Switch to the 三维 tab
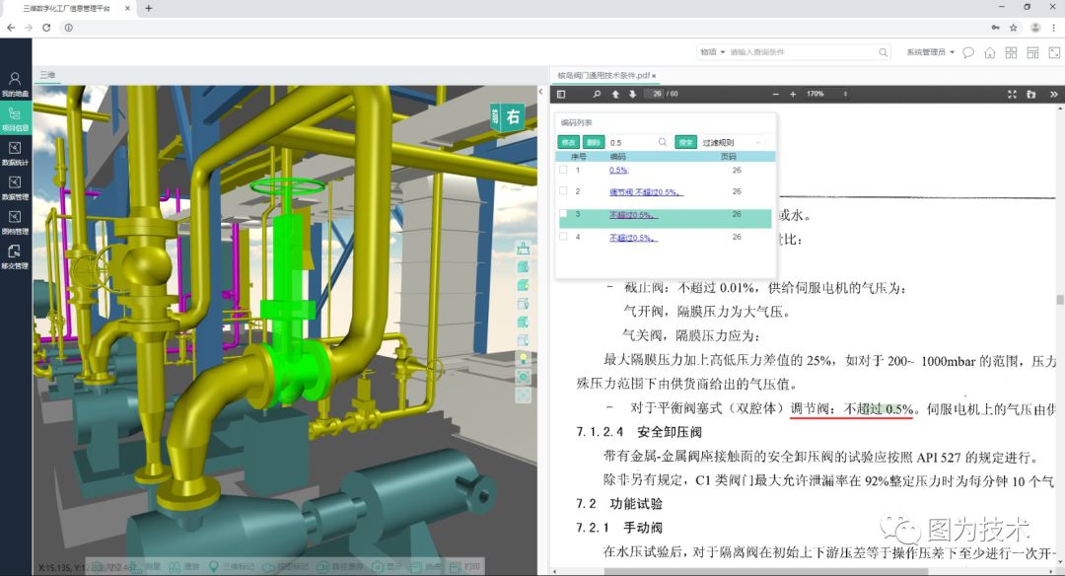Screen dimensions: 1065x576 coord(47,75)
